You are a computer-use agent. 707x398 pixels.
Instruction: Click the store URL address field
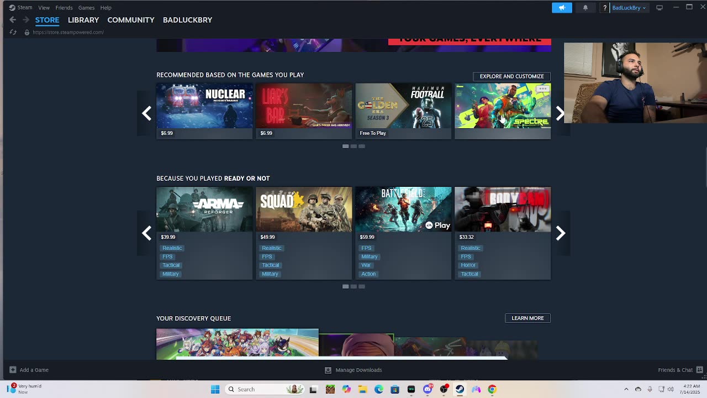tap(68, 32)
